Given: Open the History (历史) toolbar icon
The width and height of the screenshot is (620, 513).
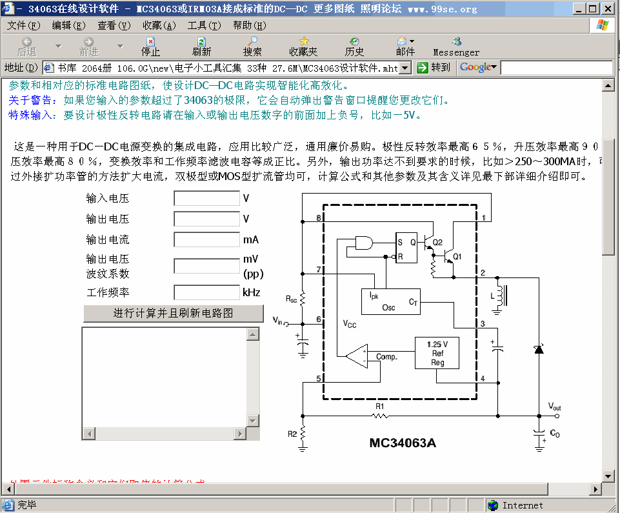Looking at the screenshot, I should (354, 41).
